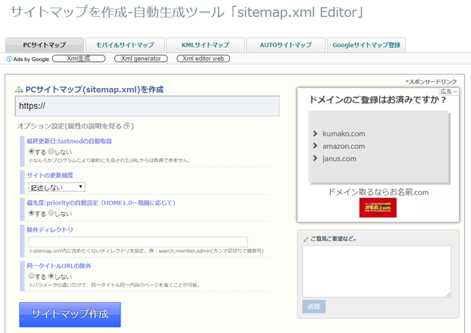Image resolution: width=471 pixels, height=333 pixels.
Task: Click the chevron next to amazon.com
Action: (x=315, y=146)
